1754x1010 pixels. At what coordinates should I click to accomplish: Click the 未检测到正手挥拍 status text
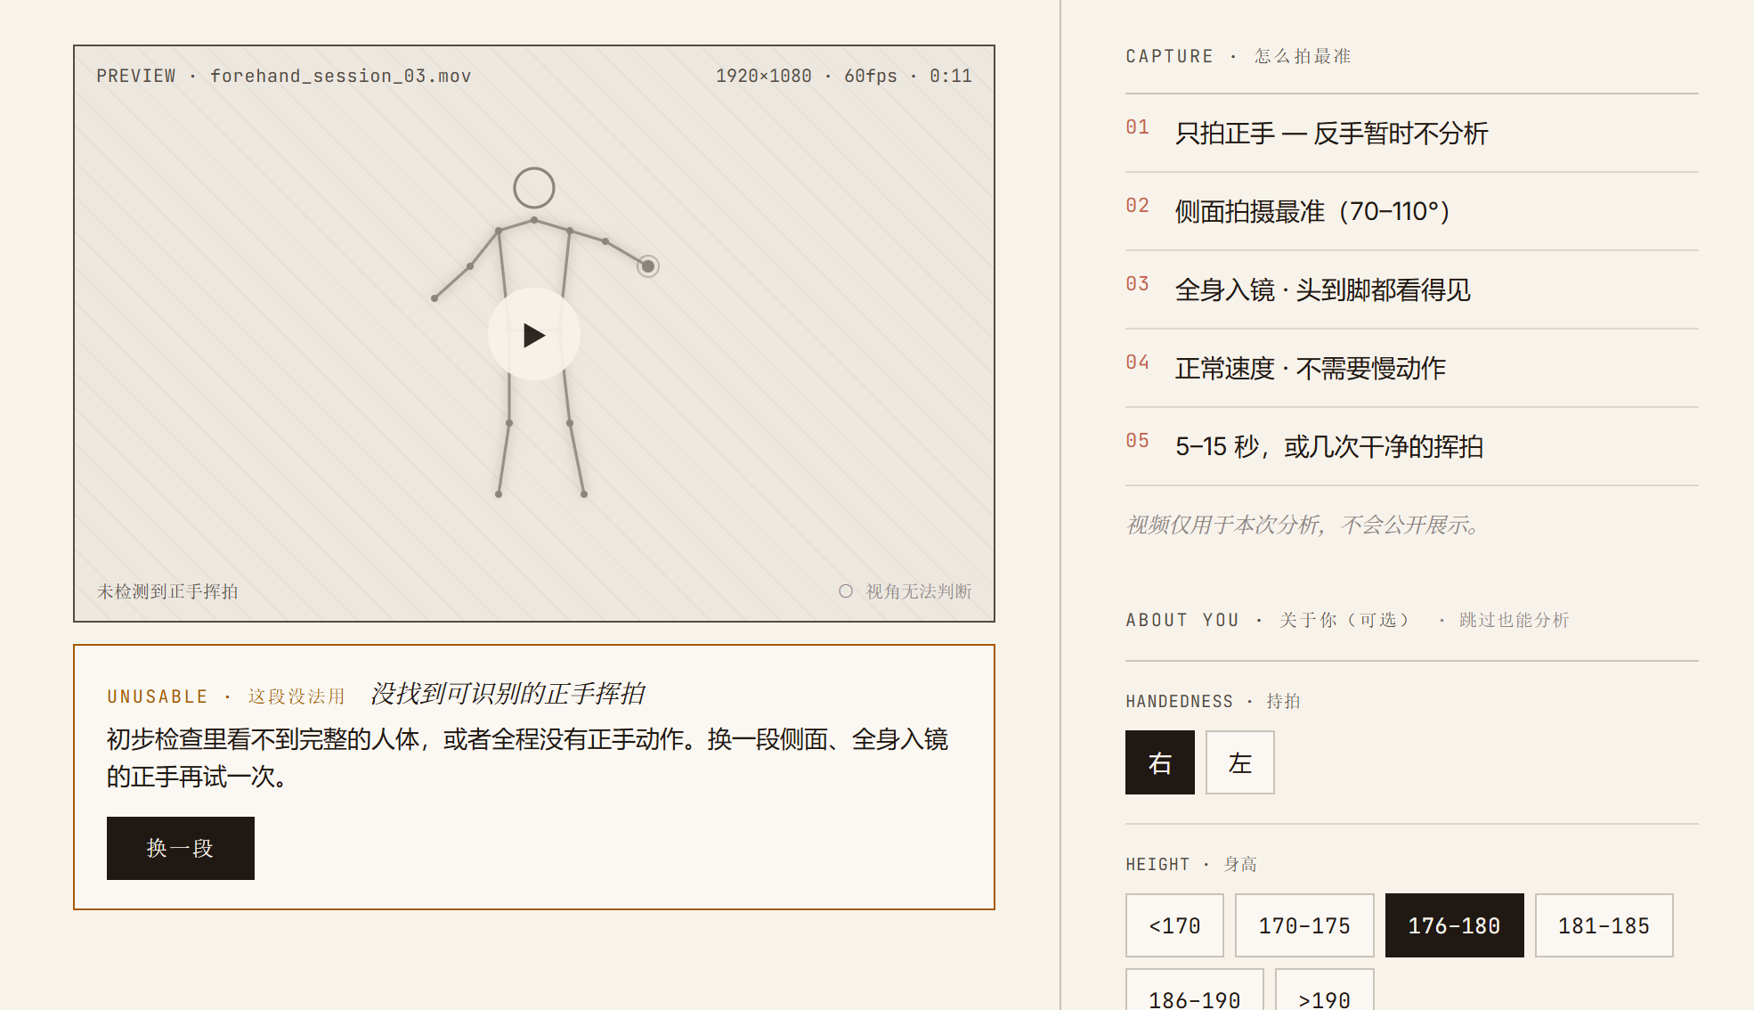click(x=167, y=591)
